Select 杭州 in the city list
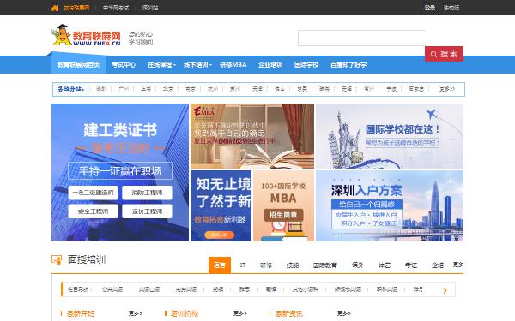Image resolution: width=515 pixels, height=321 pixels. point(213,89)
